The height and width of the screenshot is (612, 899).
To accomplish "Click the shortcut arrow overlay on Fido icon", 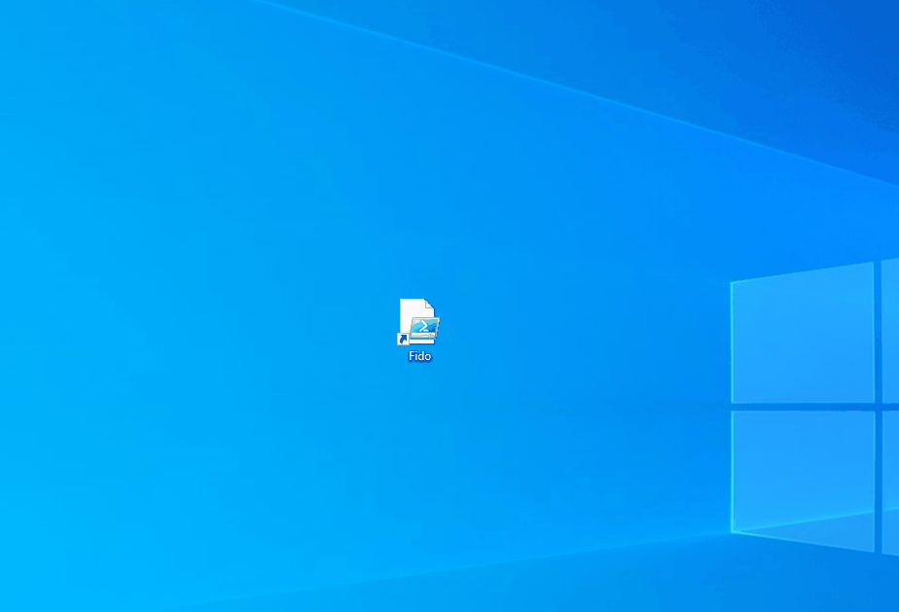I will coord(402,339).
